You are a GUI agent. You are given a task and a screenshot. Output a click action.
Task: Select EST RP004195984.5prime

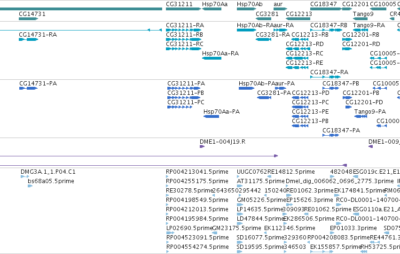167,223
